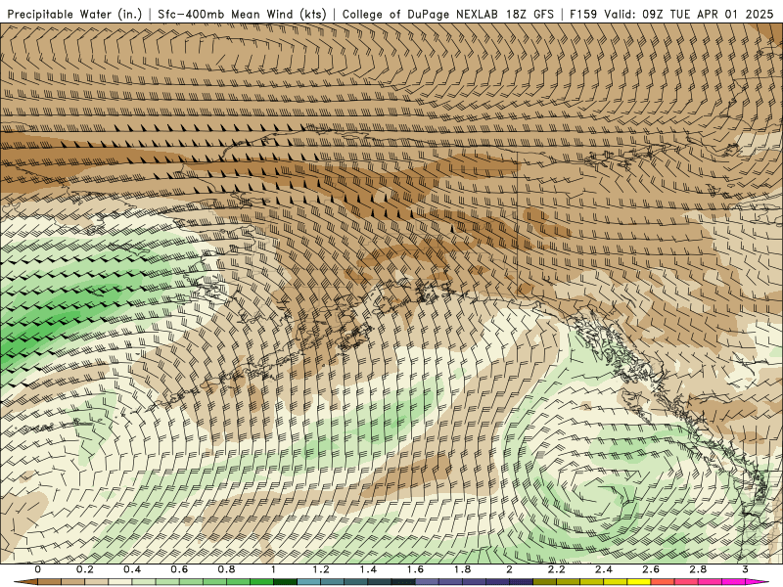Click the bright yellow swatch left of 2.6
Screen dimensions: 783x587
pyautogui.click(x=639, y=581)
